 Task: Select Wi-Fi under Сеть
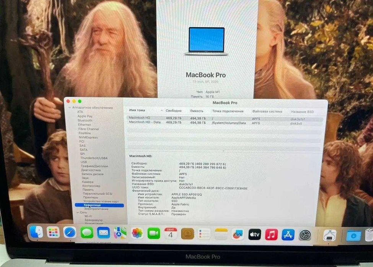[88, 216]
